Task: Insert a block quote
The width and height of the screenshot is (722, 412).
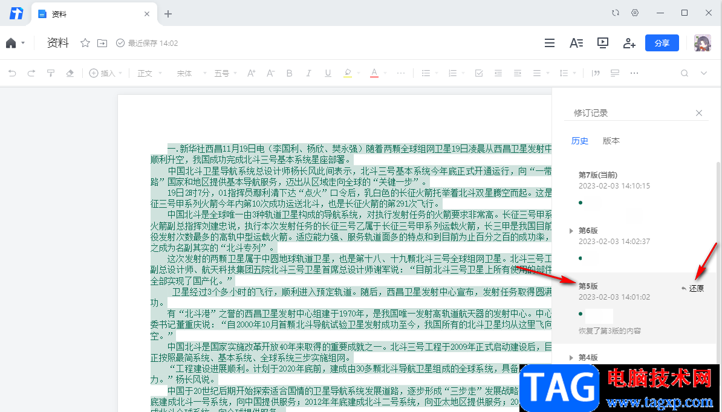Action: click(x=596, y=73)
